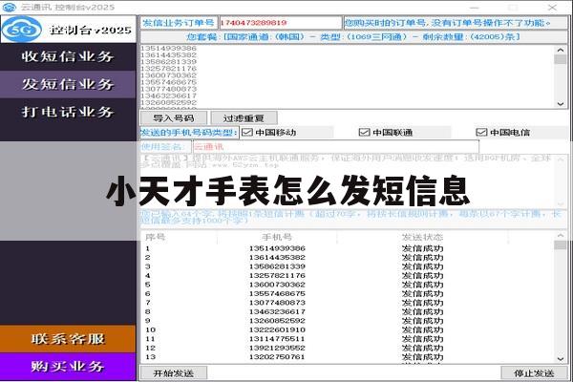Viewport: 573px width, 382px height.
Task: Select table row with 13222601910
Action: coord(348,329)
